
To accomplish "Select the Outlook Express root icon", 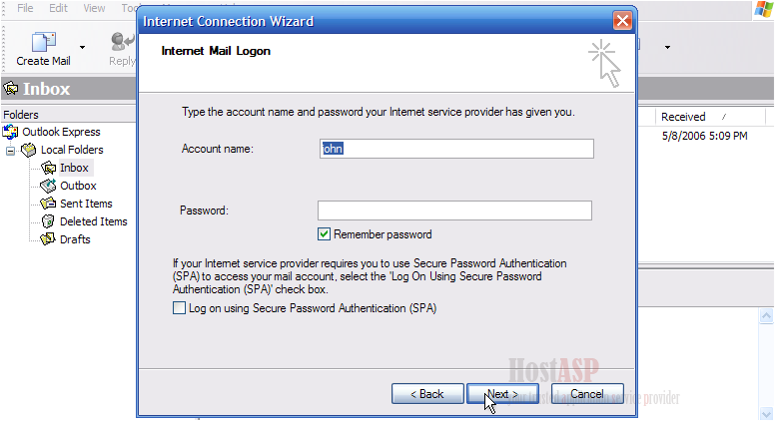I will (x=10, y=132).
